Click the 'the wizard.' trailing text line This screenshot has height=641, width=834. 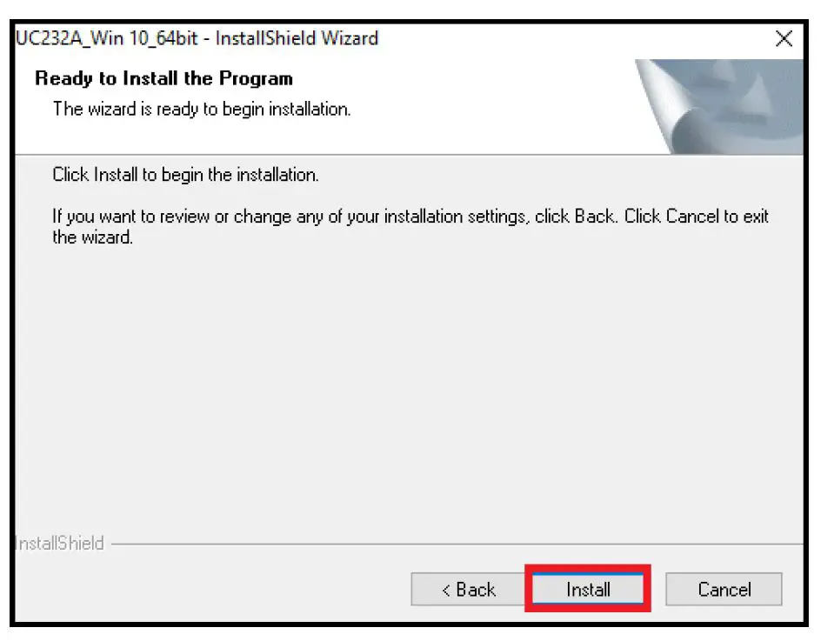click(92, 237)
